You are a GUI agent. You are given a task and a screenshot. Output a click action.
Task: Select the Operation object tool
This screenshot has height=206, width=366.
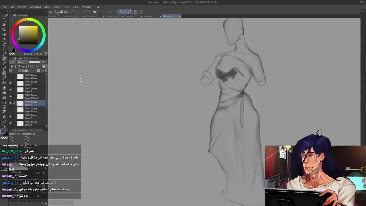[4, 29]
